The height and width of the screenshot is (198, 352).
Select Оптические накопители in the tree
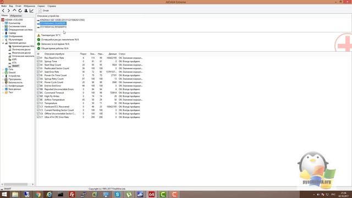(x=23, y=56)
